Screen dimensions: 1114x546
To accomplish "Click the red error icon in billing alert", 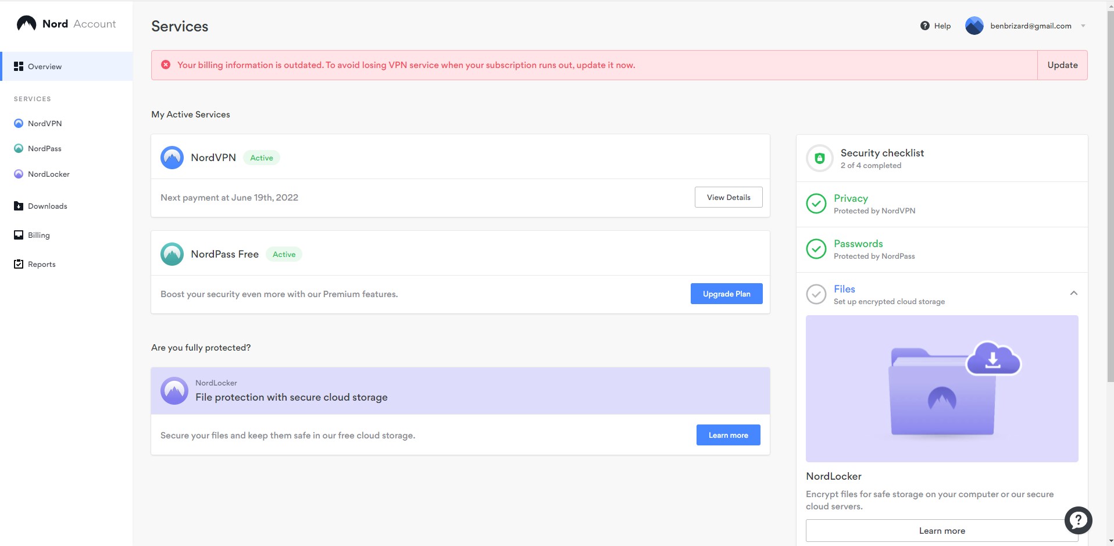I will pos(166,65).
